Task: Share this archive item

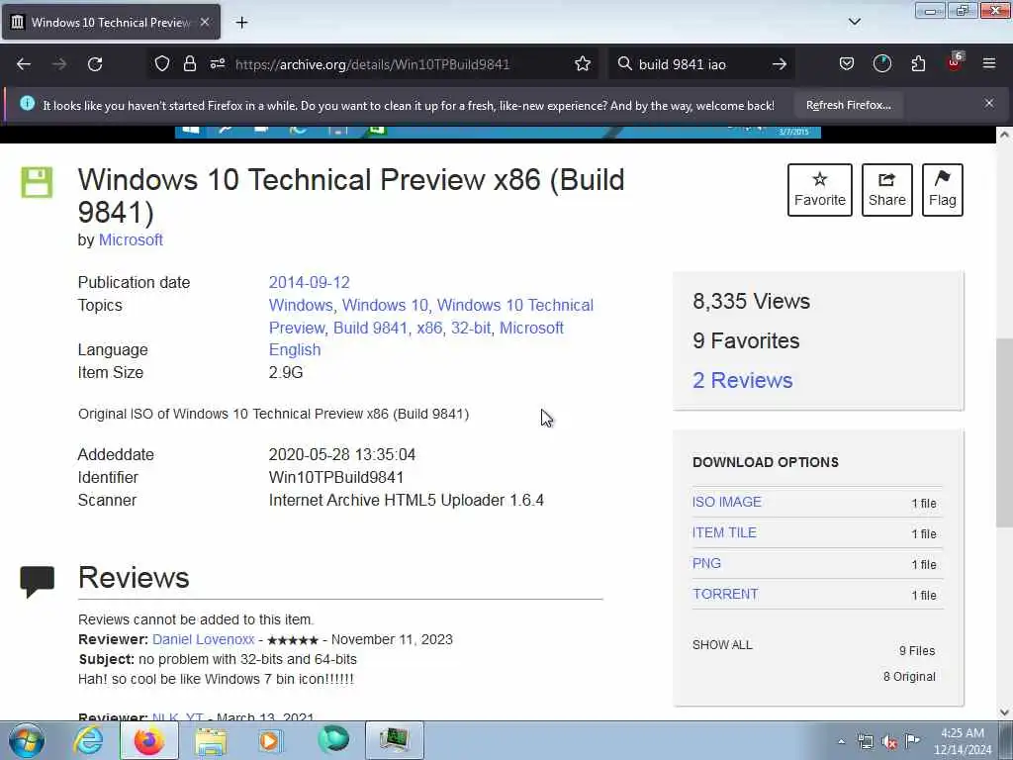Action: point(887,190)
